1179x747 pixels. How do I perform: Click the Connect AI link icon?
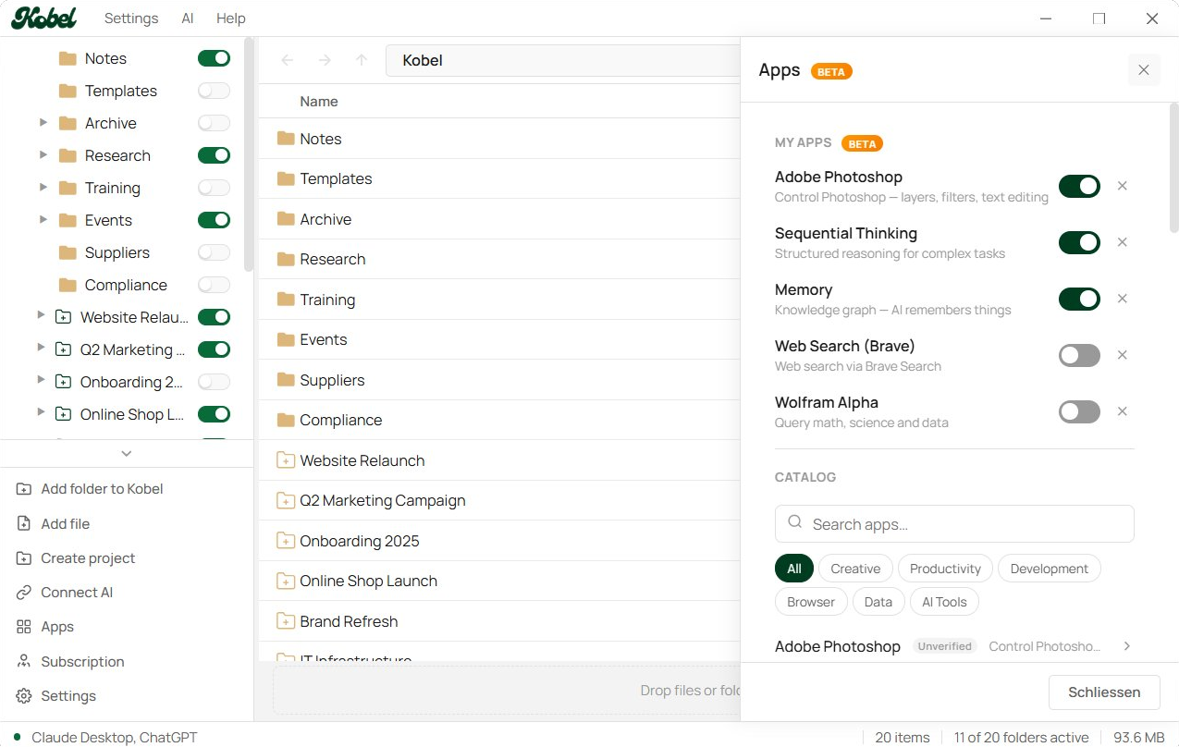tap(24, 593)
